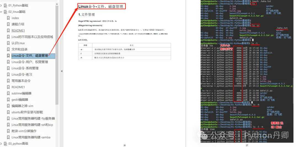Click the bookmark icon beside 常用基本命令
298x147 pixels.
pos(8,81)
